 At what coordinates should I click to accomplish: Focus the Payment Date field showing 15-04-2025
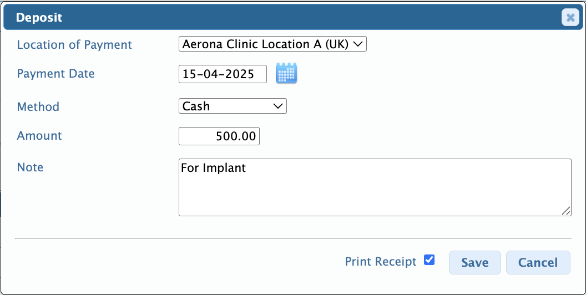click(223, 74)
